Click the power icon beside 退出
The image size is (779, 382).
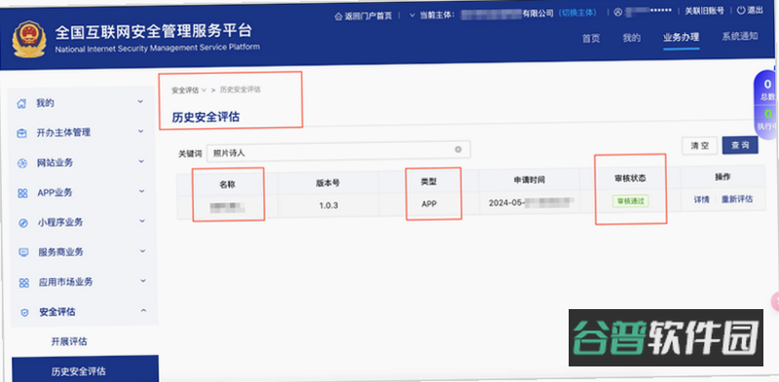coord(741,10)
